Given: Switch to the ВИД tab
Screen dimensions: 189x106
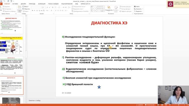Looking at the screenshot, I should pyautogui.click(x=77, y=4).
